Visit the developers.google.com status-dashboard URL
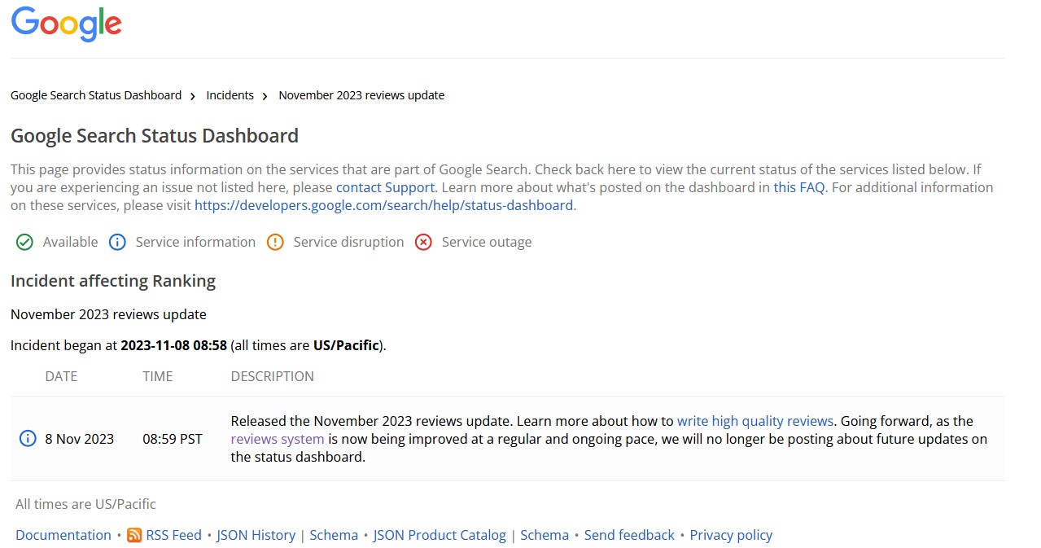The image size is (1041, 548). (383, 205)
